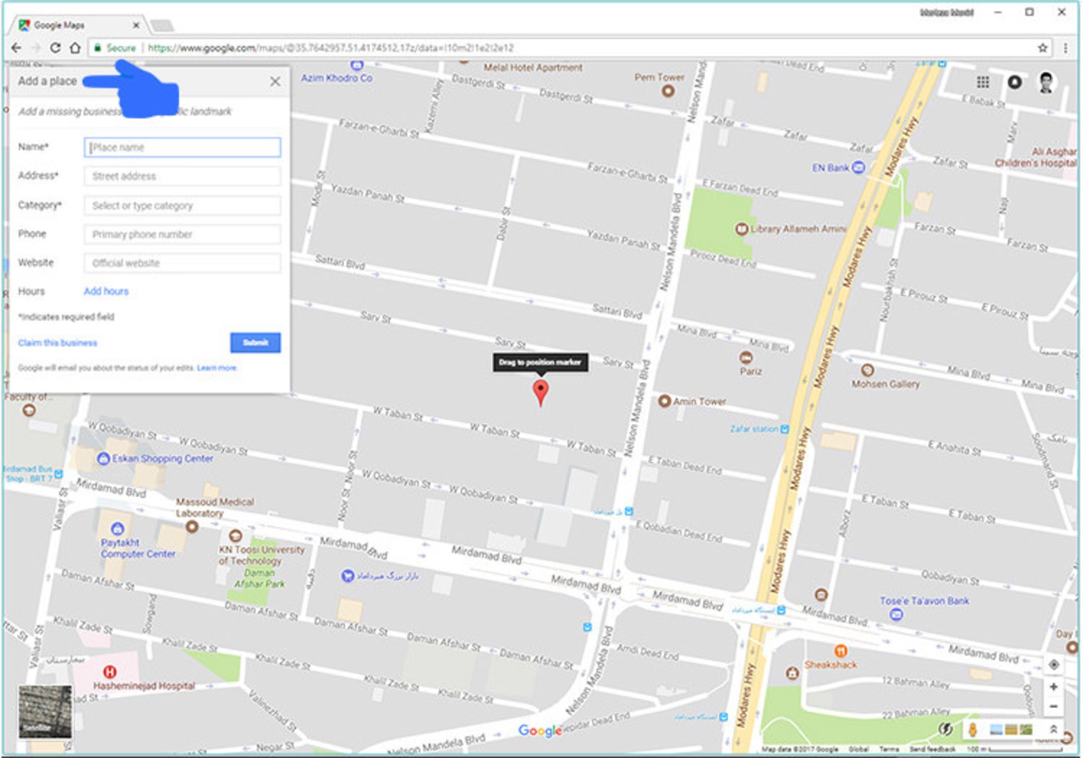Select the Paytakht Computer Center marker
Viewport: 1083px width, 758px height.
(x=117, y=528)
